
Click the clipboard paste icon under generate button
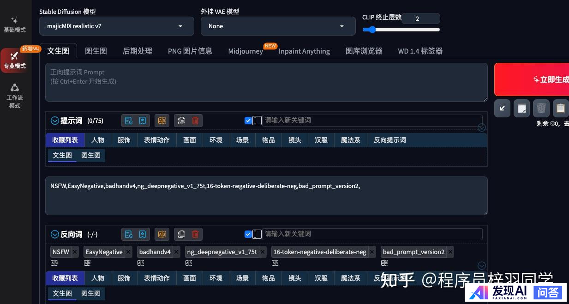click(x=561, y=108)
